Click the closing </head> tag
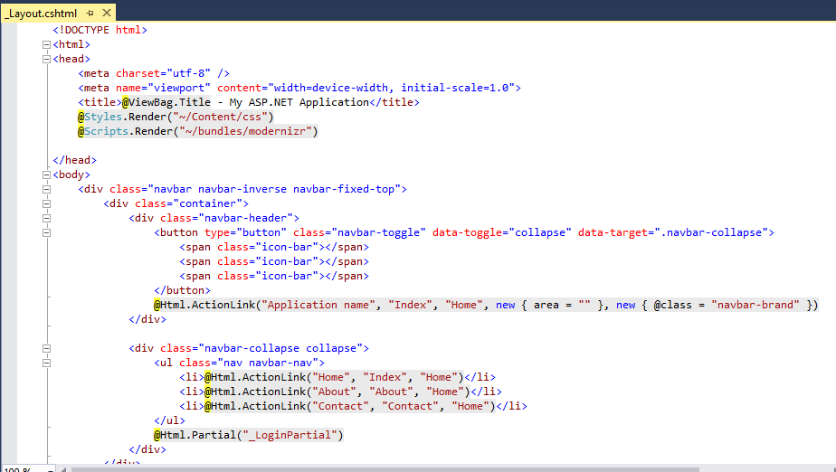Screen dimensions: 836x472 point(74,160)
